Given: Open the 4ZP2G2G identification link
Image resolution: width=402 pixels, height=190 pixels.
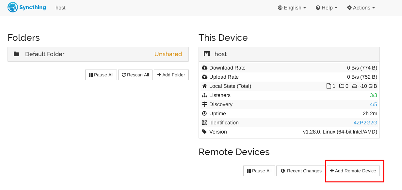Looking at the screenshot, I should [365, 123].
